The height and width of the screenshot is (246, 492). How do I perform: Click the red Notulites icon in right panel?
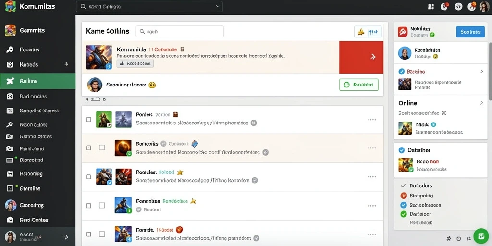point(403,32)
